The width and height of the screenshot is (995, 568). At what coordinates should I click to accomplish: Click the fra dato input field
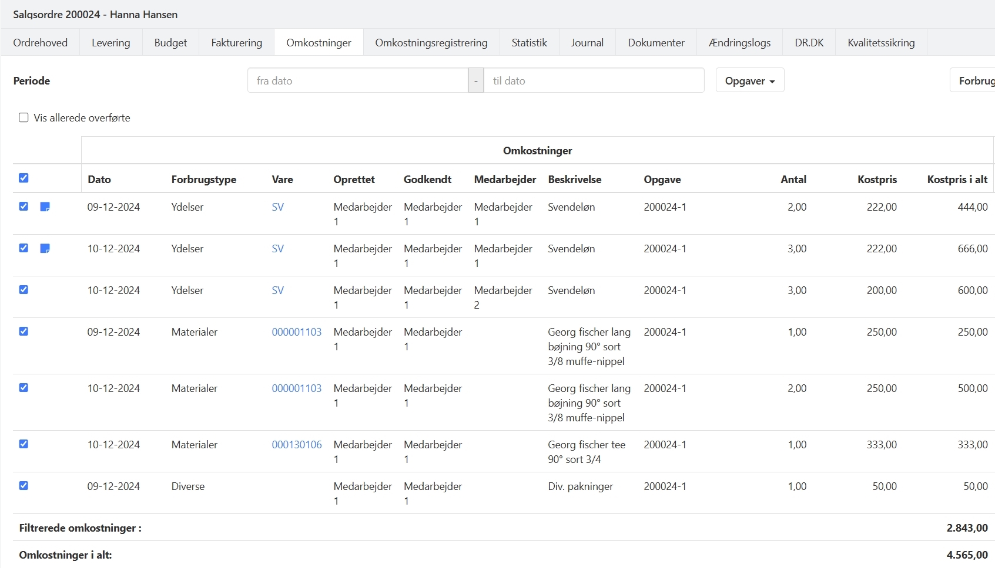(357, 80)
